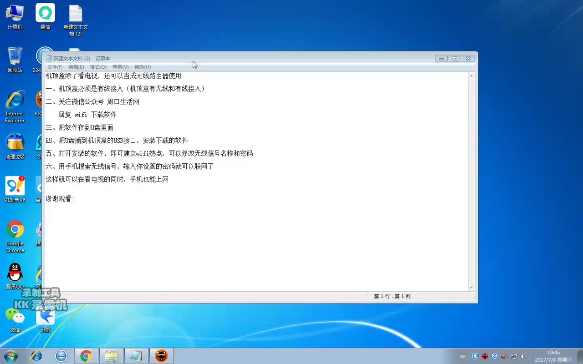Open the Windows Start menu

click(10, 356)
